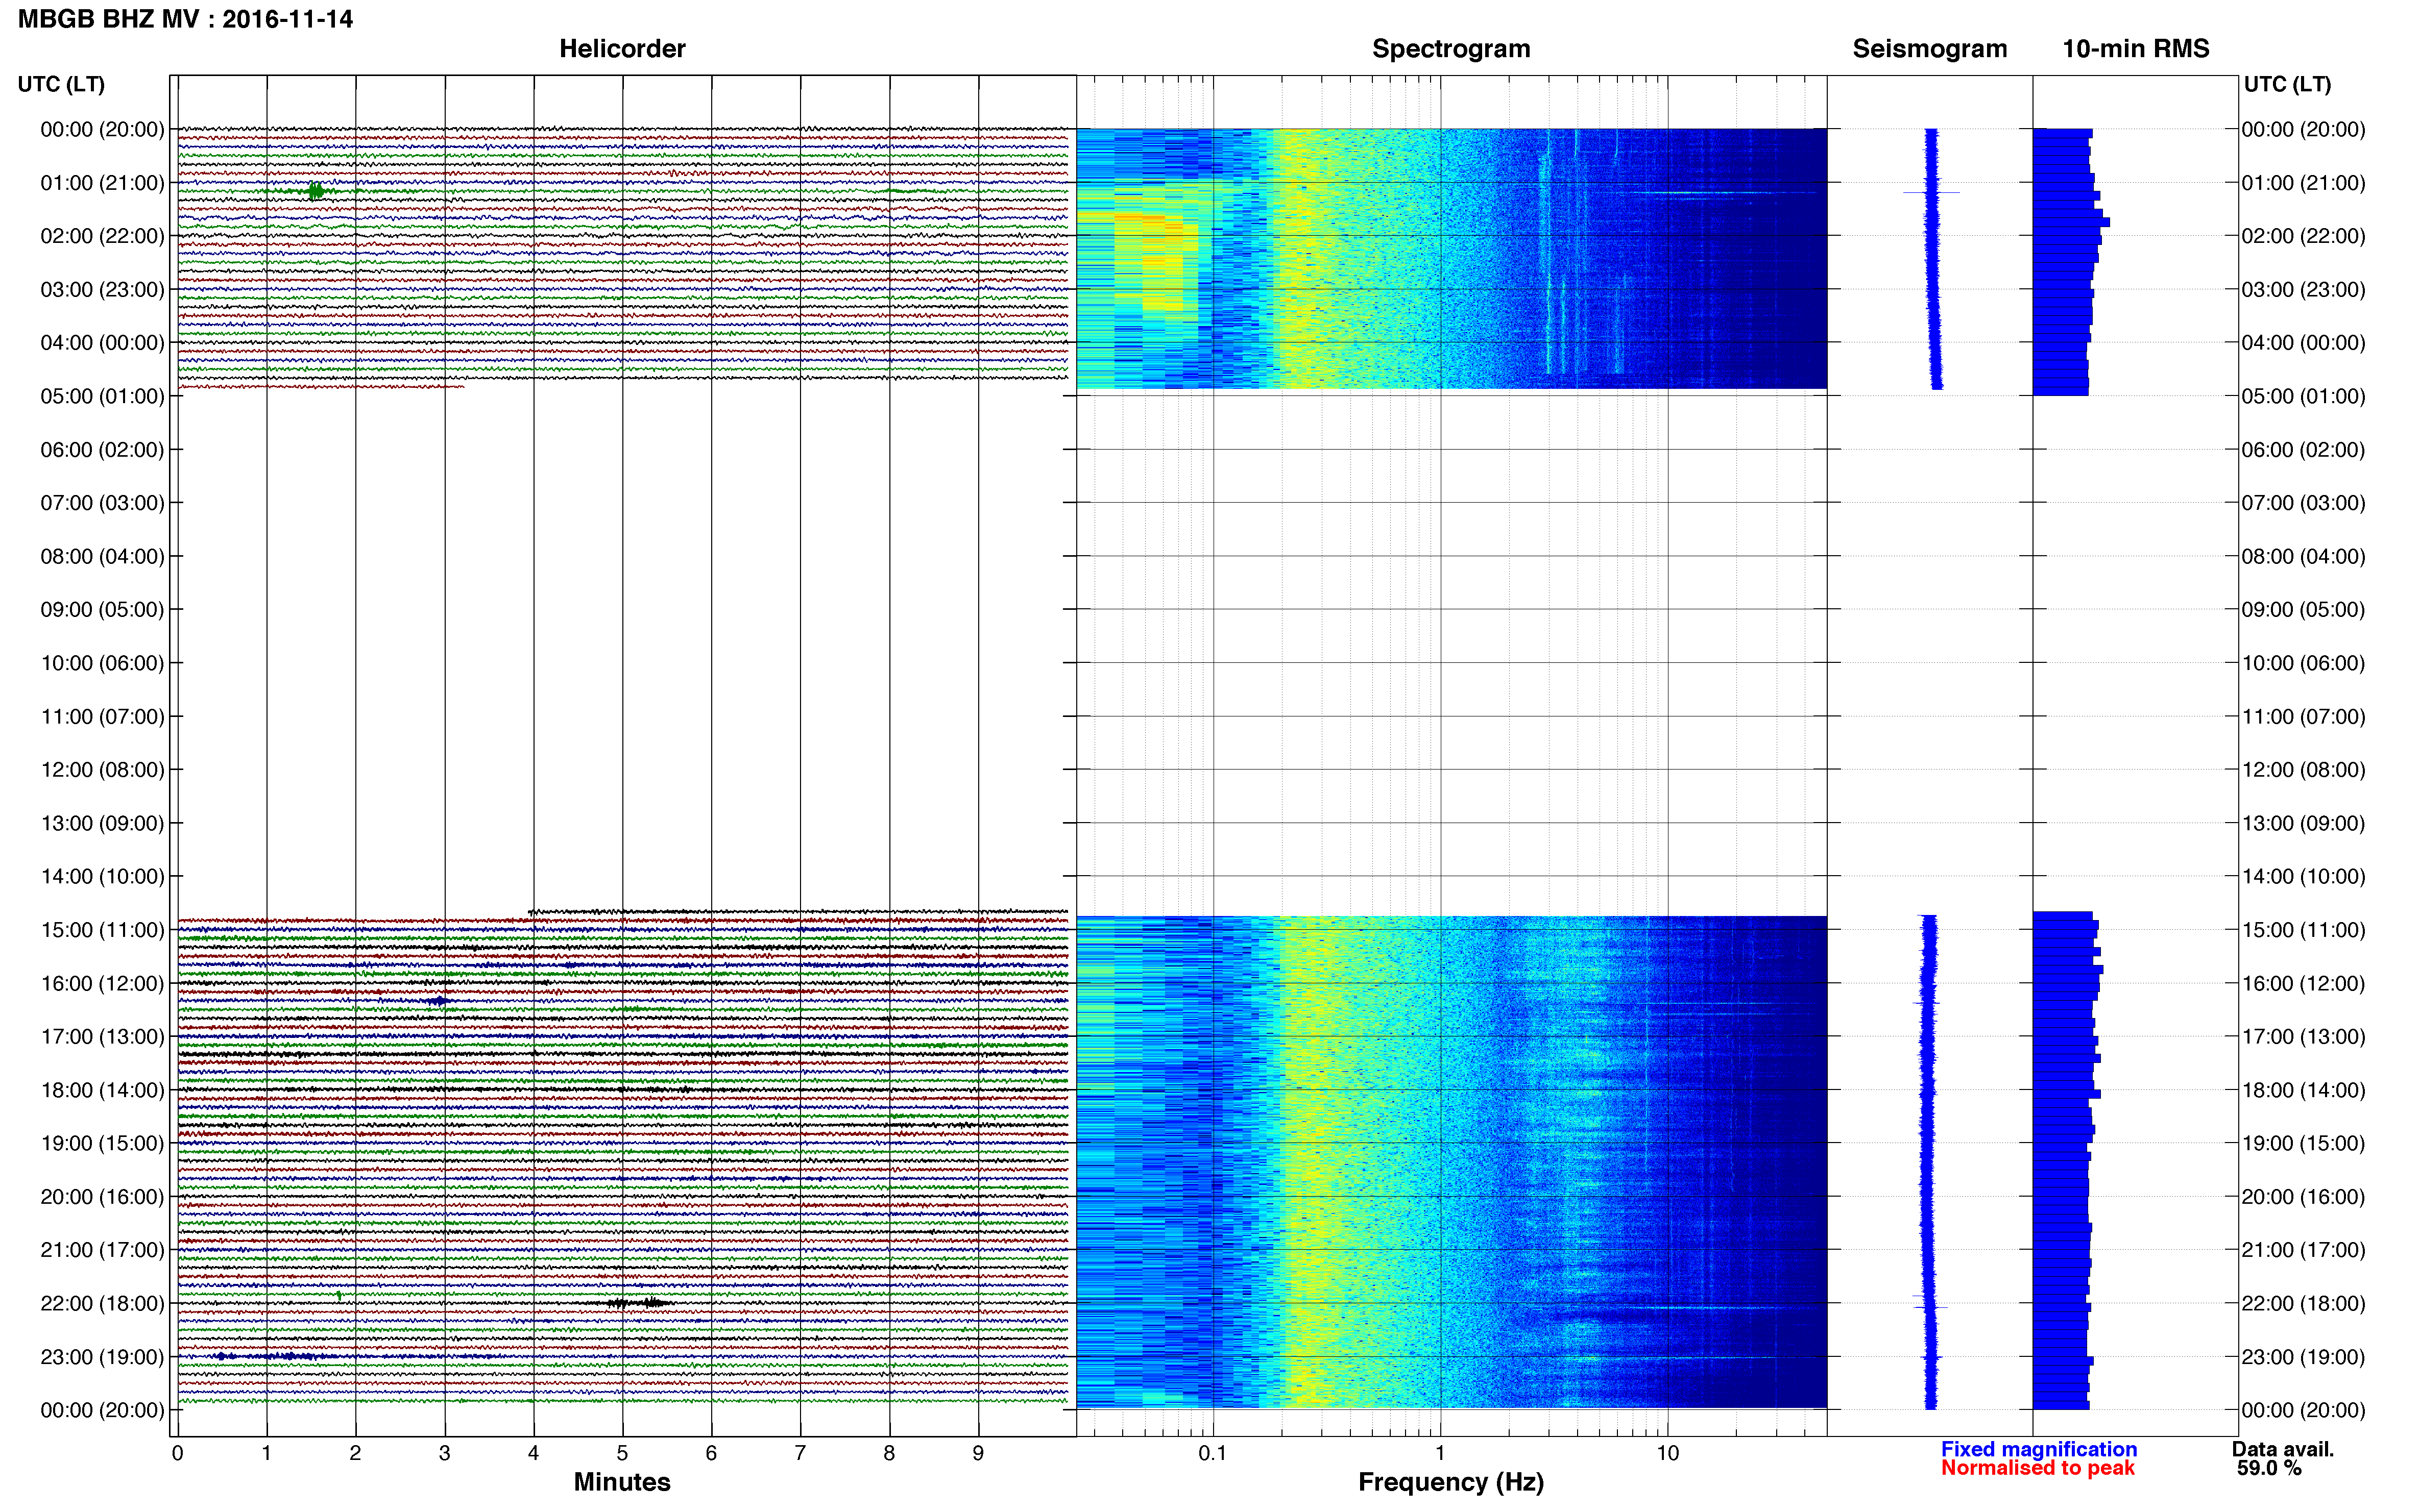
Task: Click the left '23:00 (19:00)' time label
Action: click(x=102, y=1357)
